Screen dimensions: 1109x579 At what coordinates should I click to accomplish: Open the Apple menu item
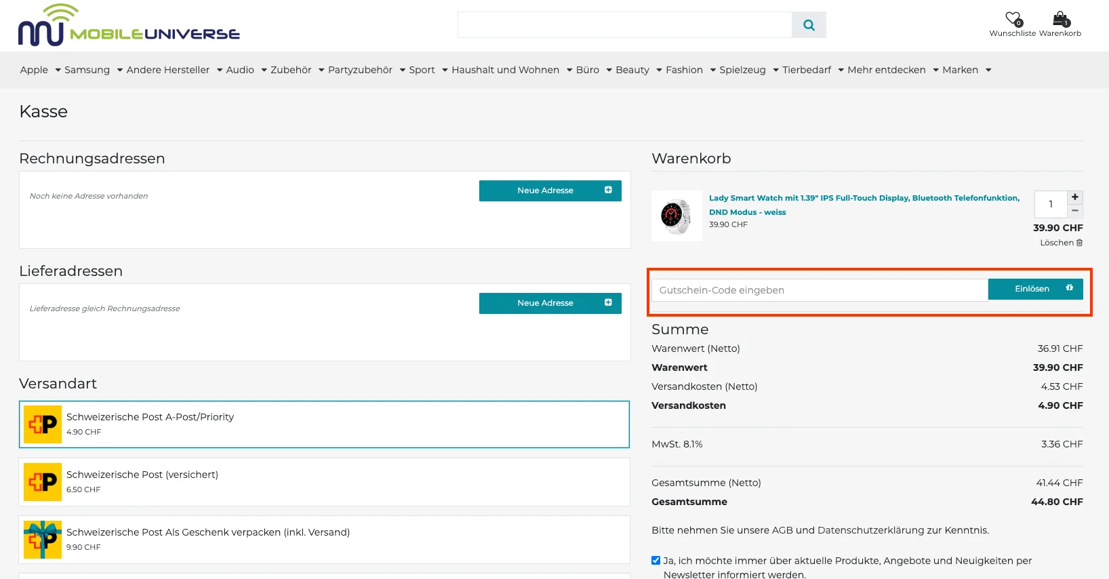tap(34, 70)
